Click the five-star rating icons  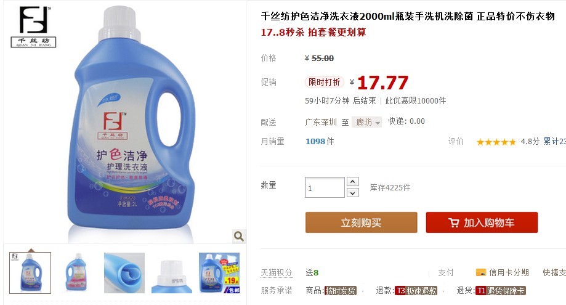click(x=496, y=142)
